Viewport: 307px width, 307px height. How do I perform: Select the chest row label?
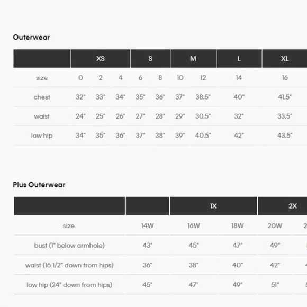coord(42,97)
